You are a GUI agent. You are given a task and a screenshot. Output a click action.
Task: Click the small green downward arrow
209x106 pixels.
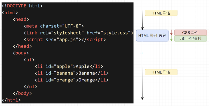[171, 38]
